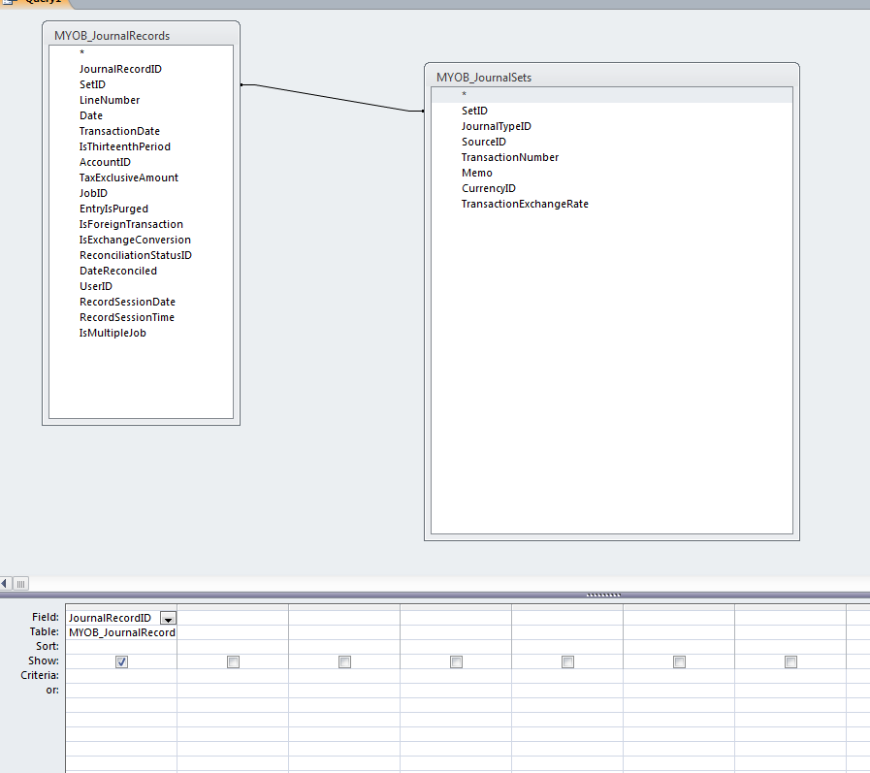This screenshot has height=773, width=870.
Task: Click the pane splitter handle above the grid
Action: (603, 595)
